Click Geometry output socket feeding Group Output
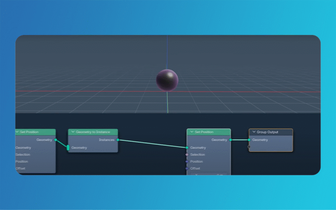This screenshot has width=336, height=210. pyautogui.click(x=231, y=140)
